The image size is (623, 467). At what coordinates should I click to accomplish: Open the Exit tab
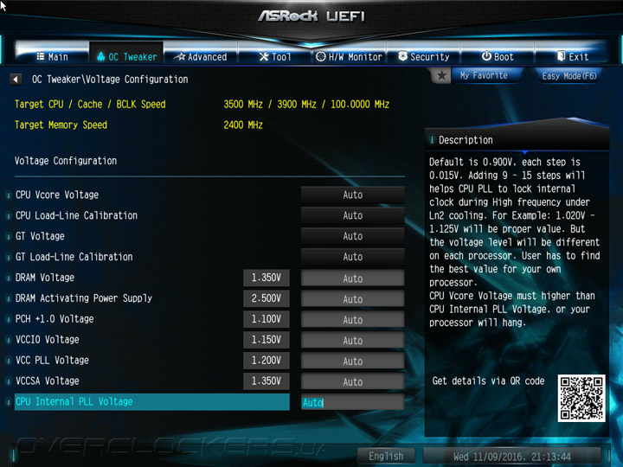572,57
